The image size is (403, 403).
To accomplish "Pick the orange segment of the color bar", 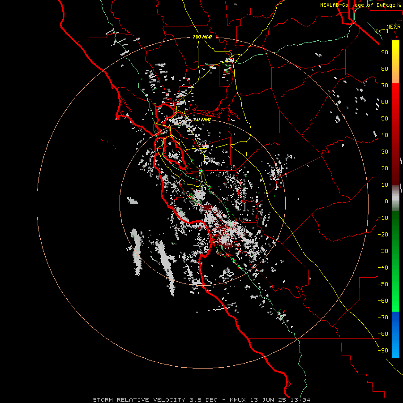I will tap(395, 76).
